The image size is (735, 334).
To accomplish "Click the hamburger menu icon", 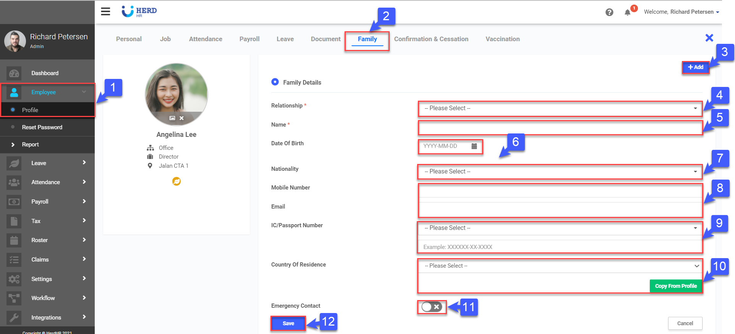I will (105, 11).
